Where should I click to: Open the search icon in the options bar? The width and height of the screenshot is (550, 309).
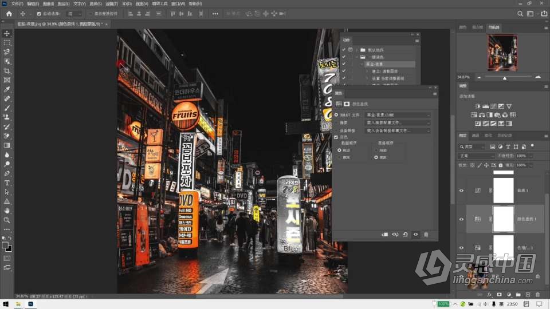[520, 14]
